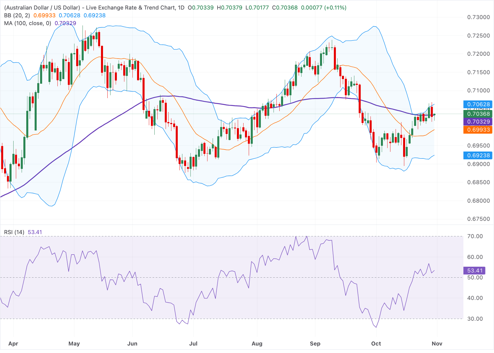Click the Aug label on time axis

pos(257,343)
